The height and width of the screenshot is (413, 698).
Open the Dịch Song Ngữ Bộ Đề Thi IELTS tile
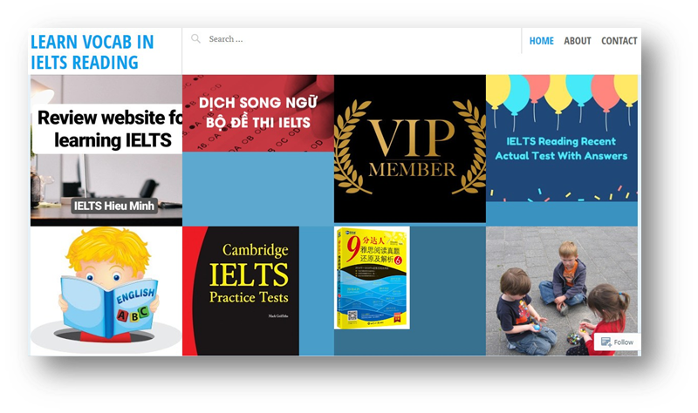click(258, 150)
